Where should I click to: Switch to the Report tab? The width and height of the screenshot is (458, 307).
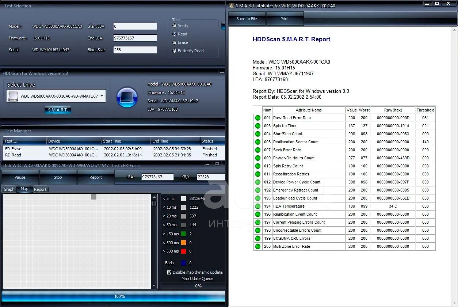(x=40, y=189)
